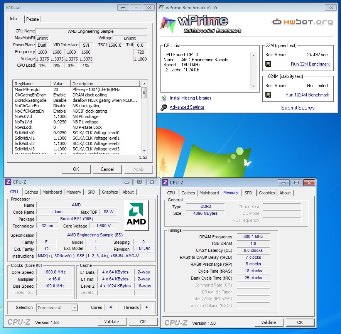The image size is (341, 334).
Task: Click the RegName column header
Action: (x=32, y=83)
